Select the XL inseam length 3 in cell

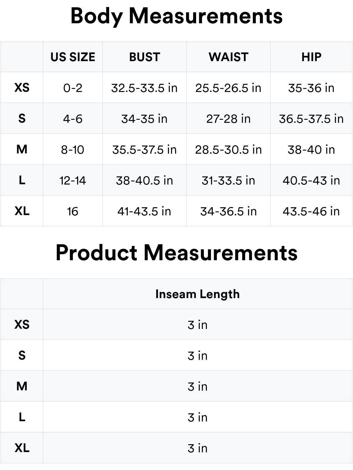(x=198, y=448)
